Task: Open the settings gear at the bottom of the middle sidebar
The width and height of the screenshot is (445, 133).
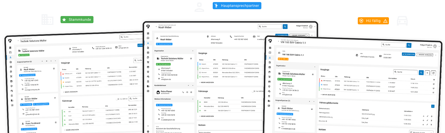Action: pyautogui.click(x=148, y=131)
